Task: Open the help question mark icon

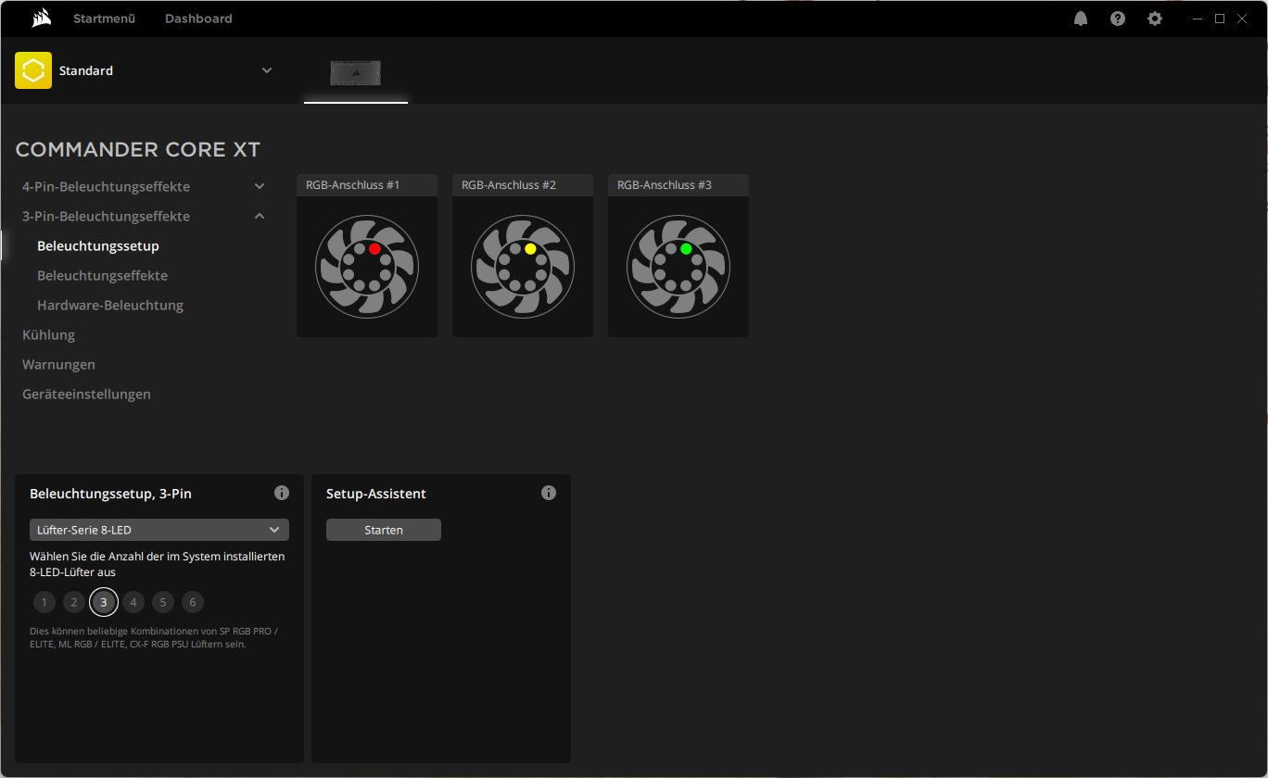Action: (x=1118, y=19)
